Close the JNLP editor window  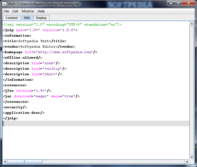pos(188,3)
